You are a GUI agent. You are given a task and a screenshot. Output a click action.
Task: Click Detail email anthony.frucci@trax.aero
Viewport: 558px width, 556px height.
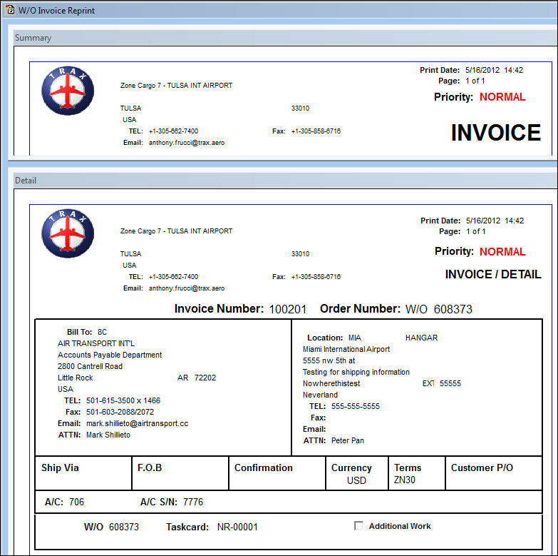click(x=187, y=288)
